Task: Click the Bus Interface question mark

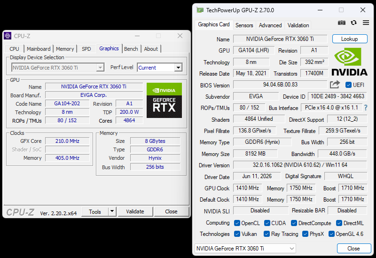Action: pos(366,108)
